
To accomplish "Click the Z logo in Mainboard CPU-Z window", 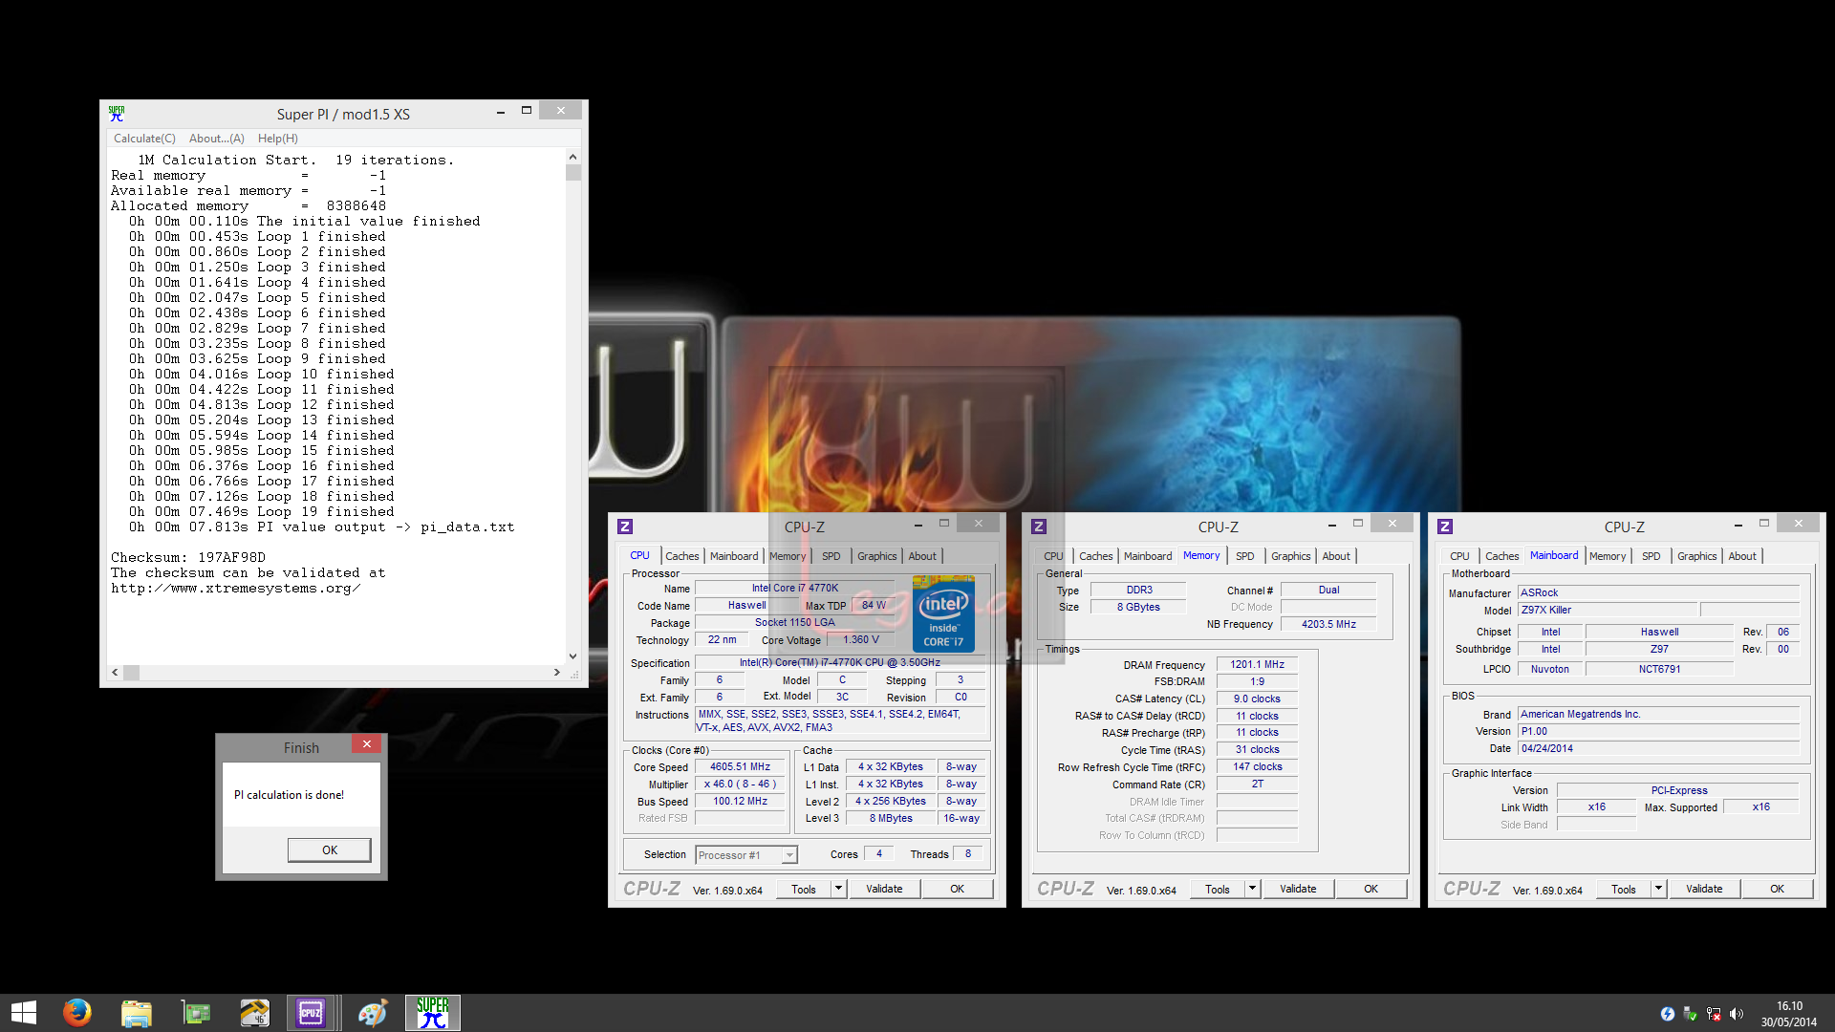I will pos(1445,527).
